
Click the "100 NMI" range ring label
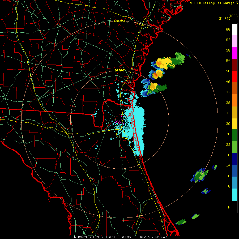click(x=119, y=21)
